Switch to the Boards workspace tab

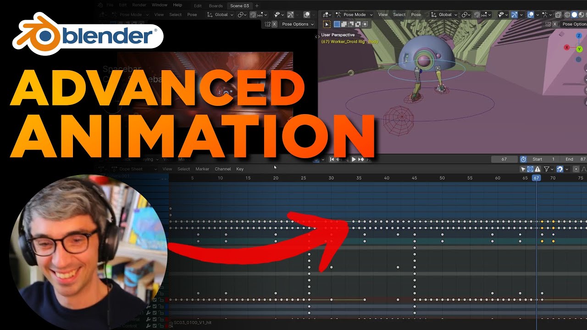tap(216, 6)
